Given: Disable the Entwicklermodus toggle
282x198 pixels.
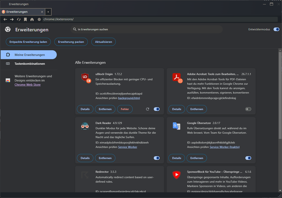Looking at the screenshot, I should [276, 30].
